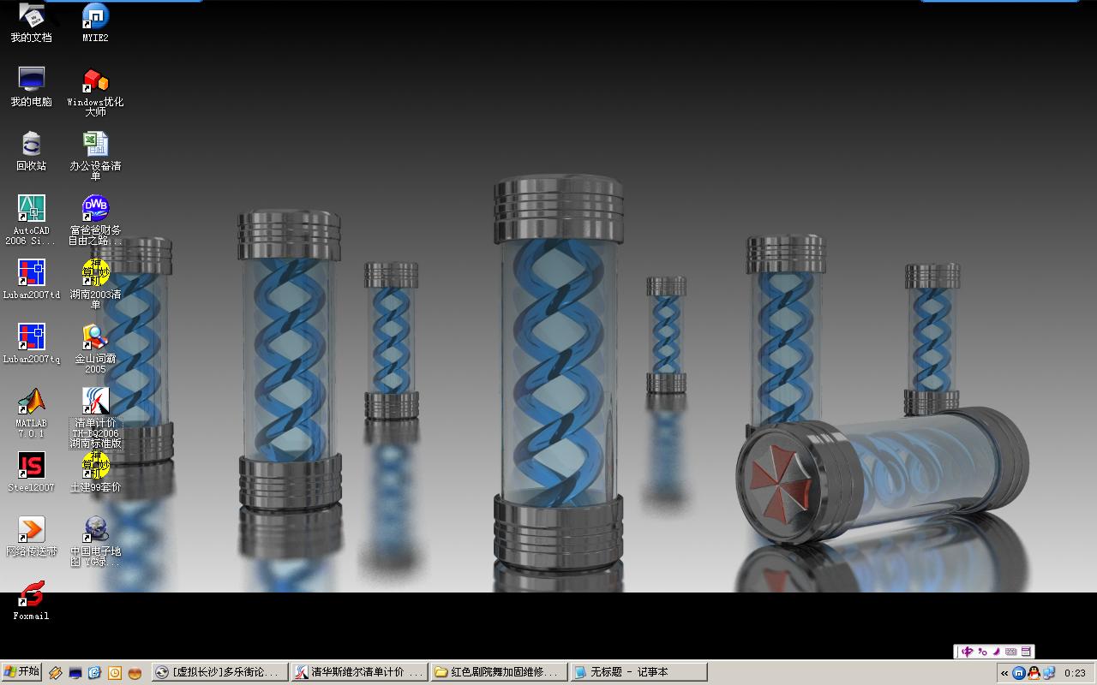Toggle the IME Chinese/English mode button
1097x685 pixels.
click(968, 652)
